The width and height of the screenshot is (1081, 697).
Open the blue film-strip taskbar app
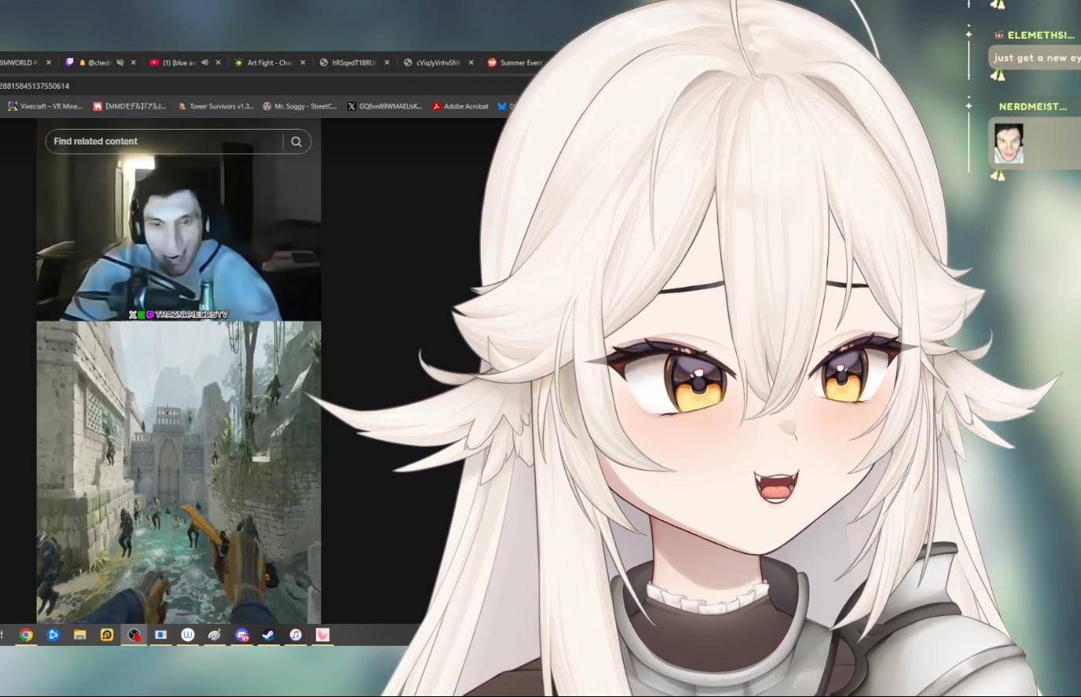[x=160, y=635]
